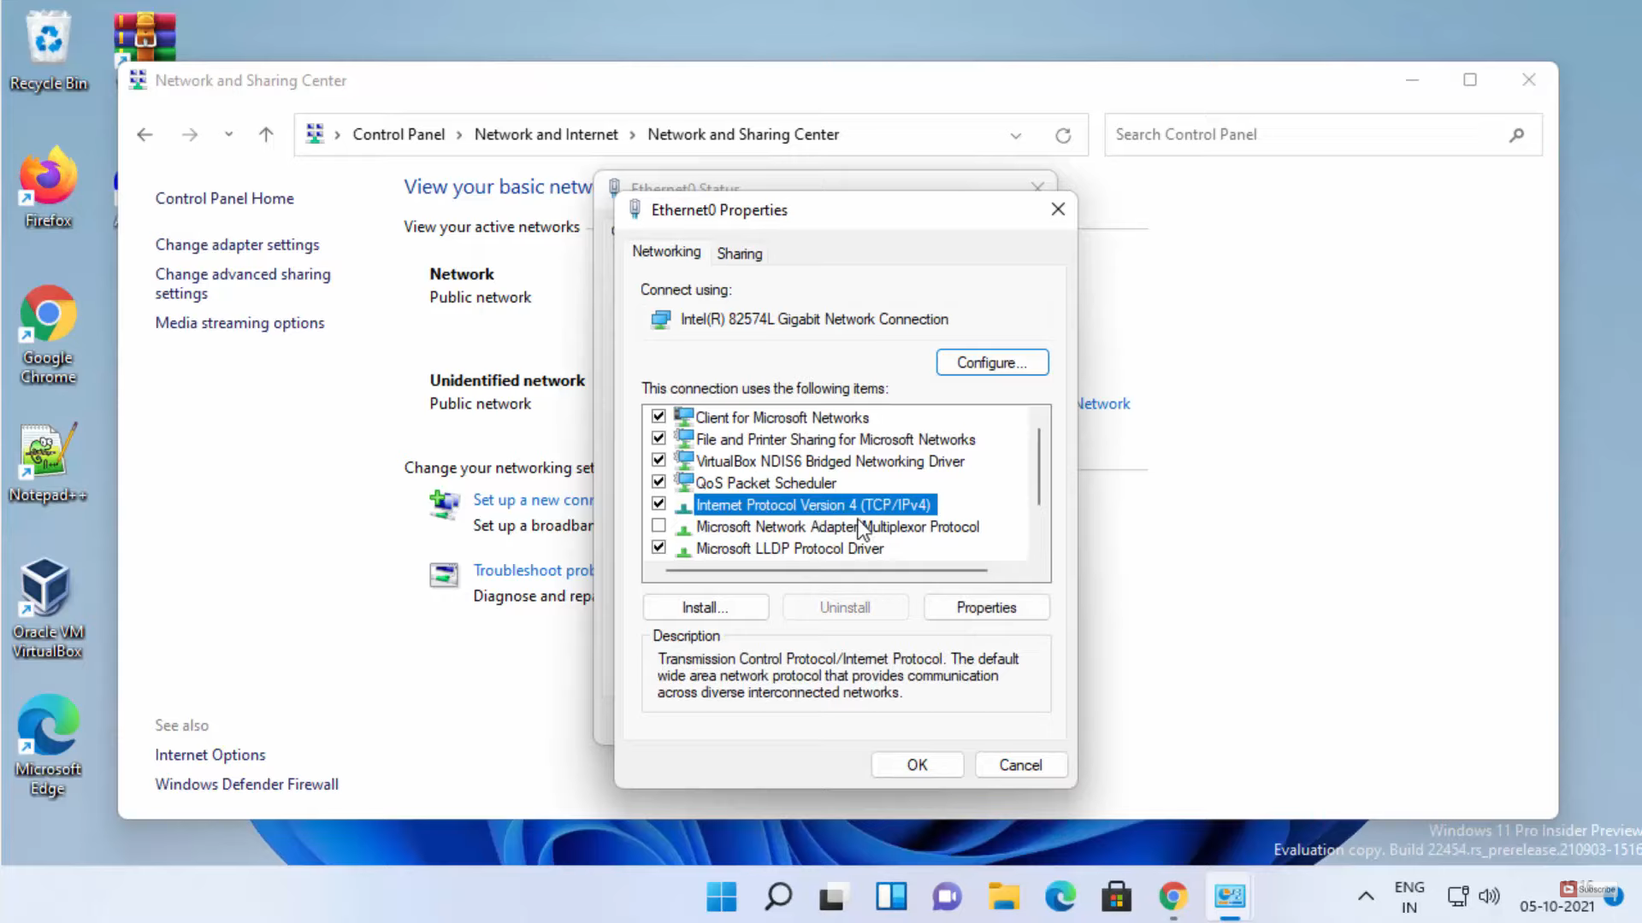Click the up-arrow navigation icon
Screen dimensions: 1642x923
[x=266, y=135]
